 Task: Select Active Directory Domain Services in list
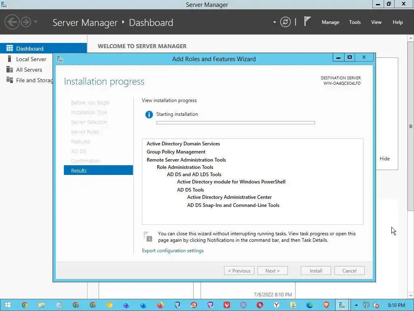pyautogui.click(x=183, y=144)
